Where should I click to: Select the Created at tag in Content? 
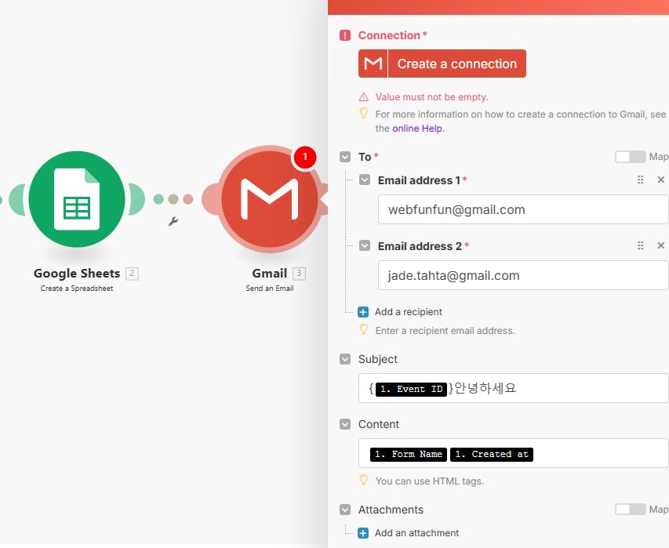[492, 454]
